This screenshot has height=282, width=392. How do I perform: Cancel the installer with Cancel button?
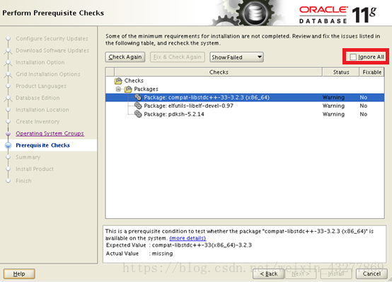click(x=371, y=273)
